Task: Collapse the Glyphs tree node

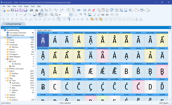Action: (x=3, y=38)
